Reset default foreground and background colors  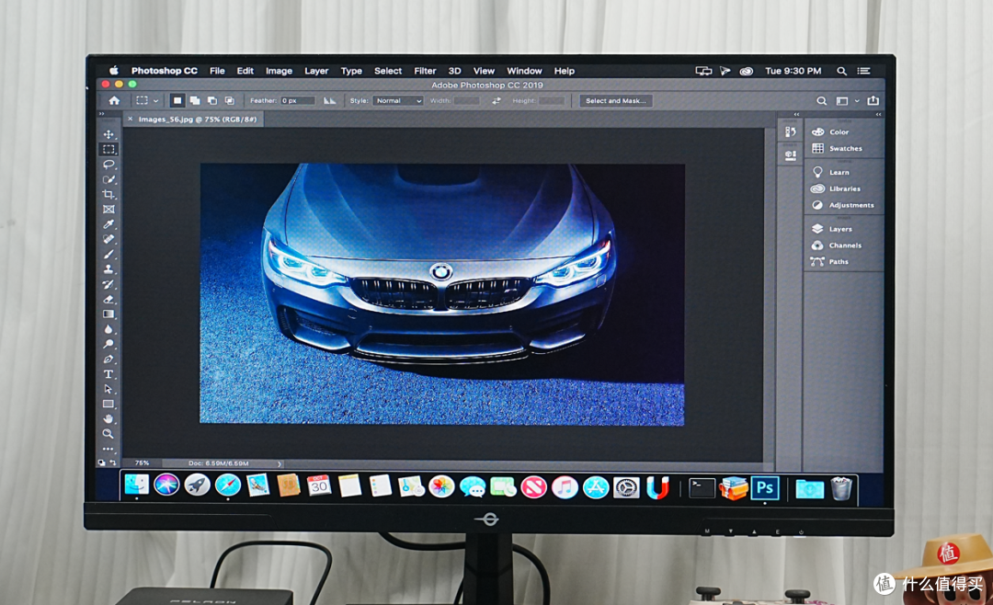pos(101,463)
